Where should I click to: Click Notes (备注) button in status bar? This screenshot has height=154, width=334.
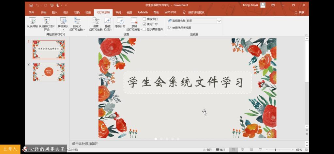(207, 150)
